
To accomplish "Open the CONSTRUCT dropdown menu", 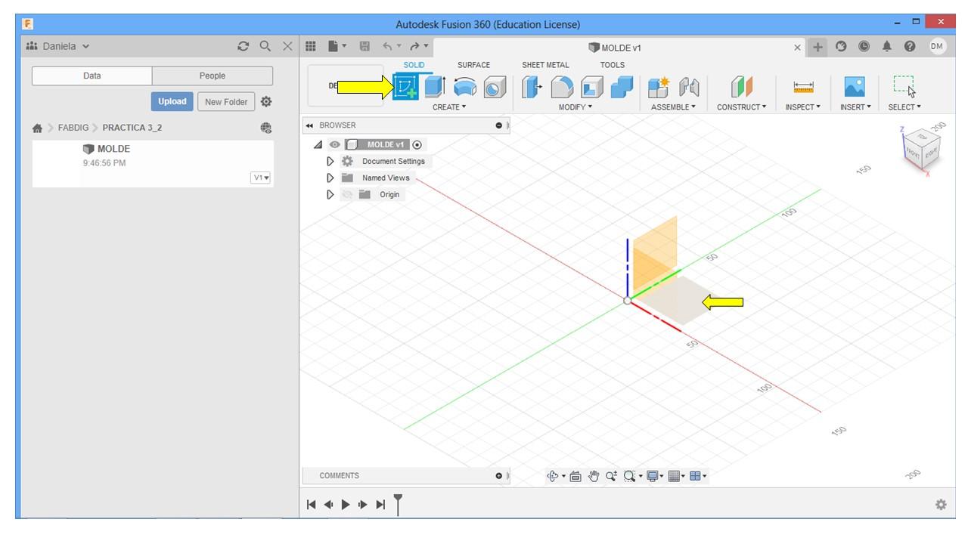I will click(741, 107).
